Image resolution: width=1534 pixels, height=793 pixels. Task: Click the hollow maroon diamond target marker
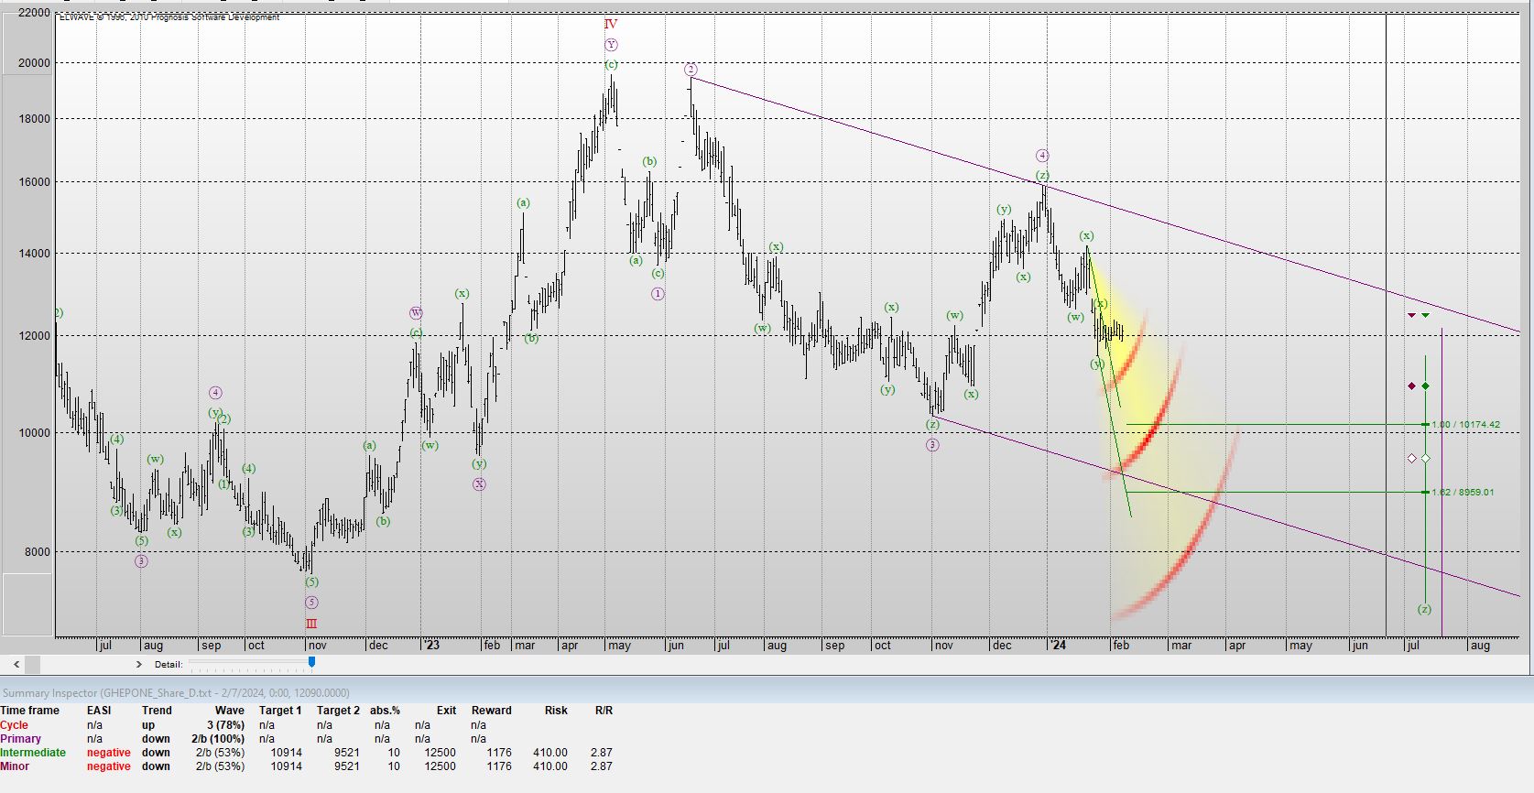click(x=1411, y=458)
